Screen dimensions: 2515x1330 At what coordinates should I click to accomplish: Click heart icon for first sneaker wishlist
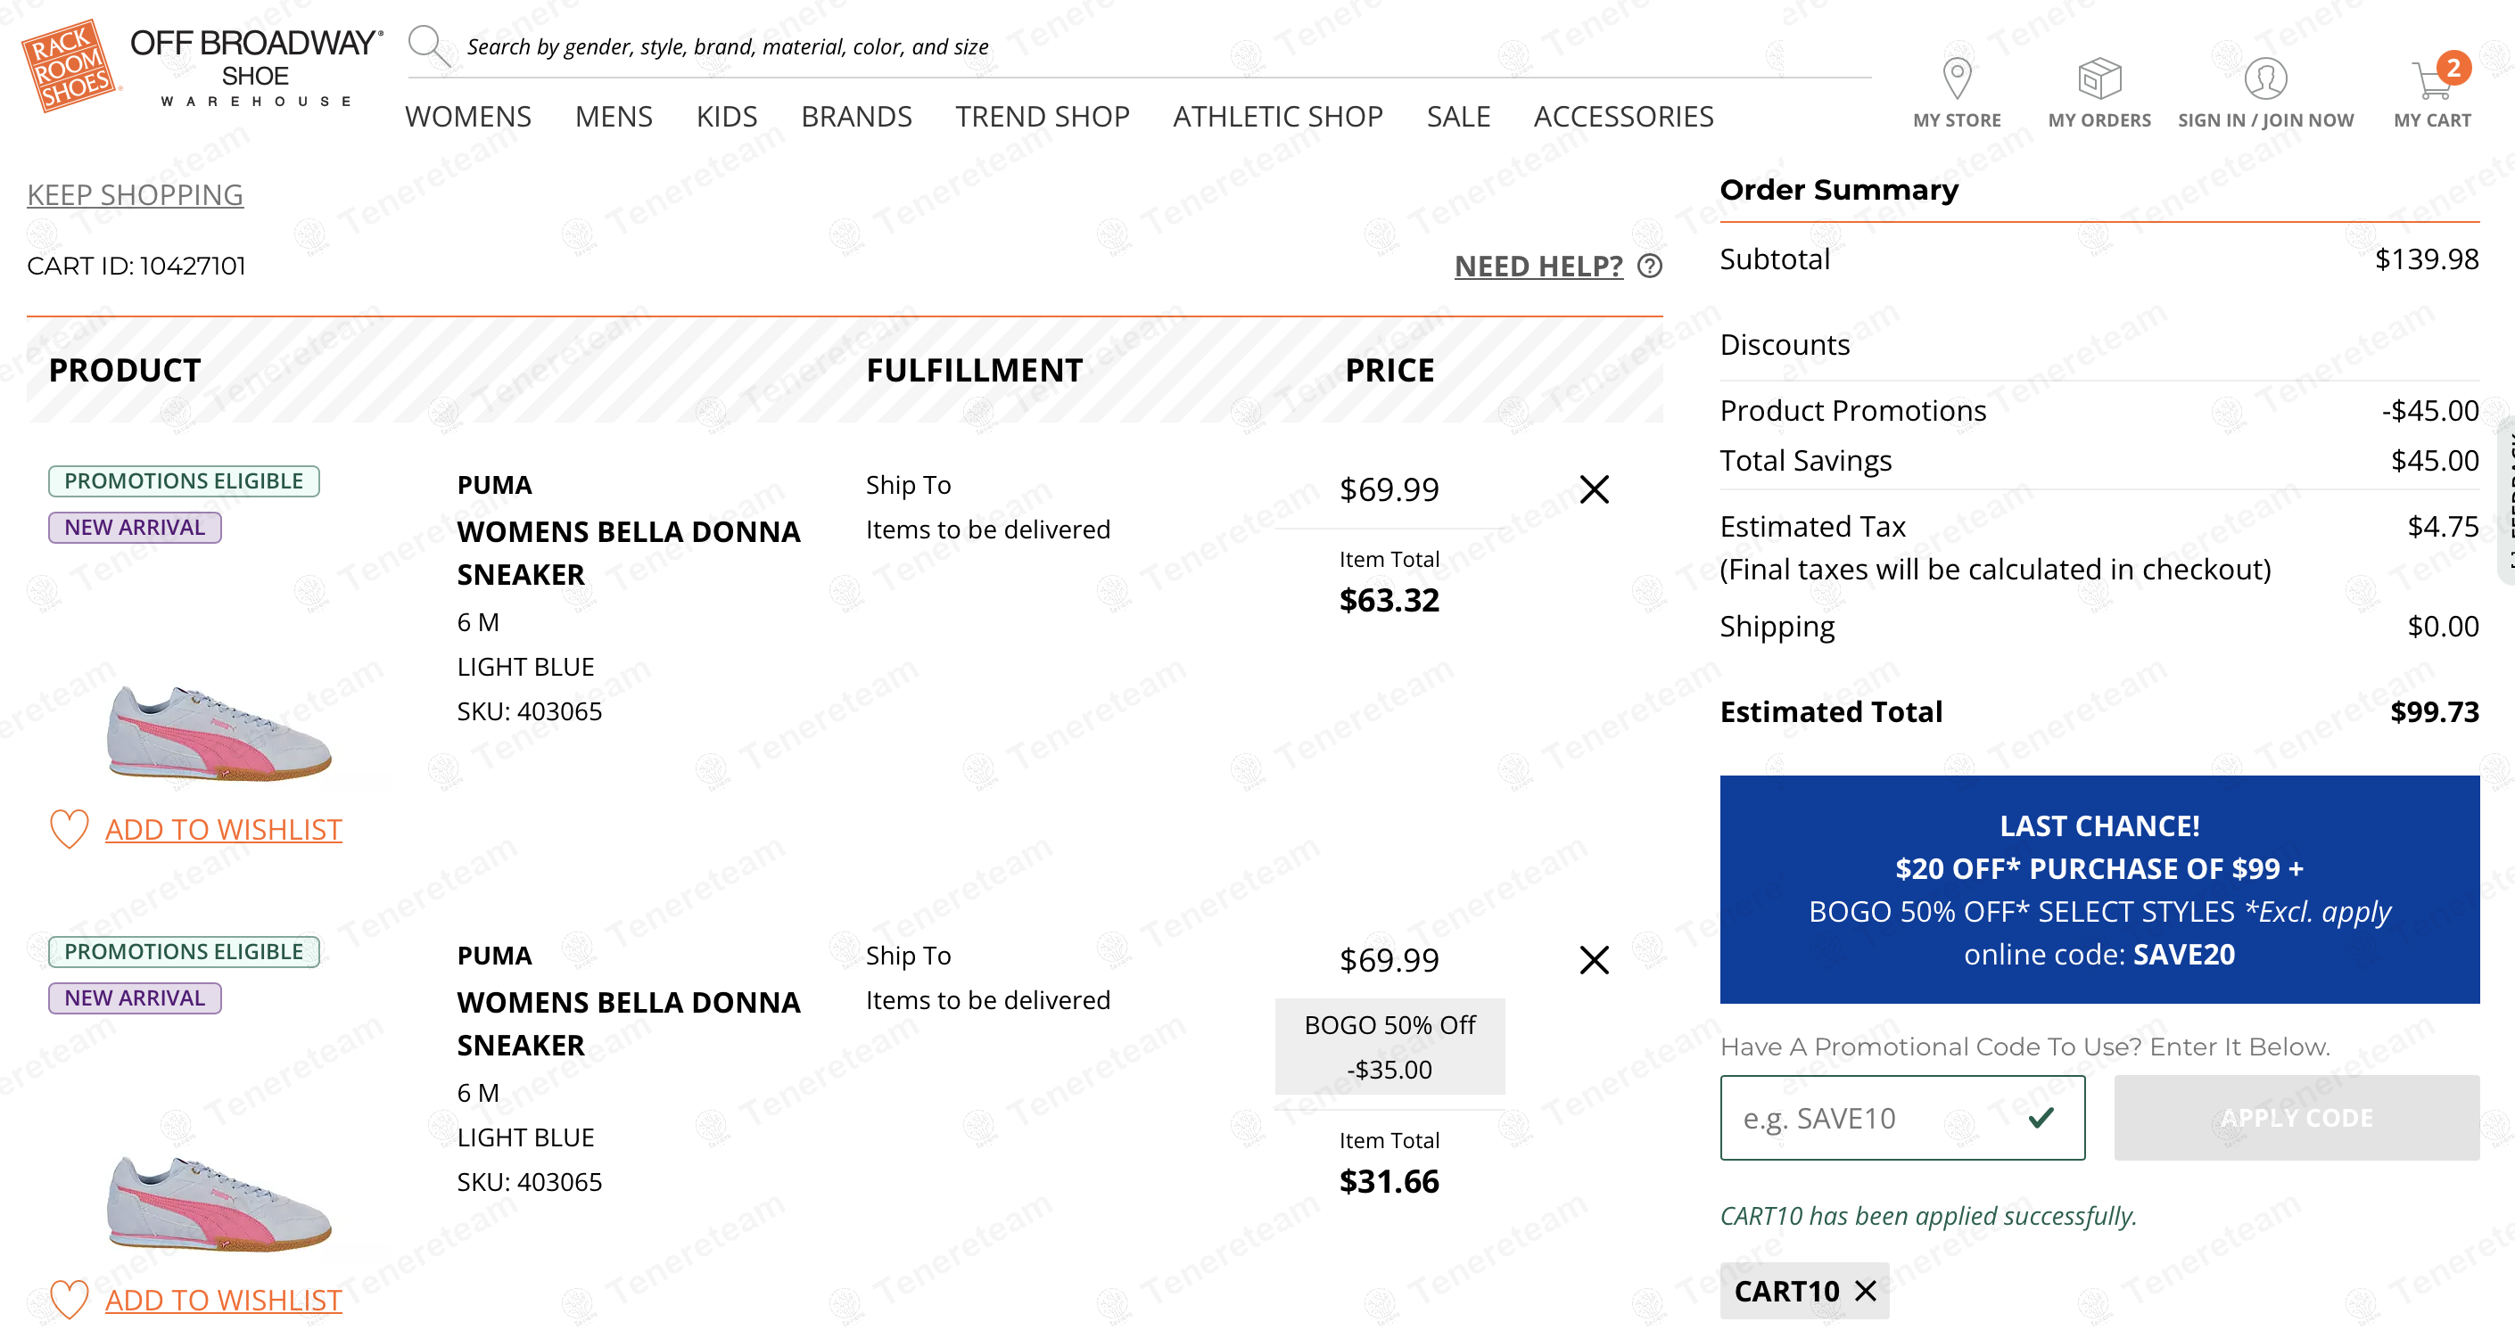pos(70,828)
